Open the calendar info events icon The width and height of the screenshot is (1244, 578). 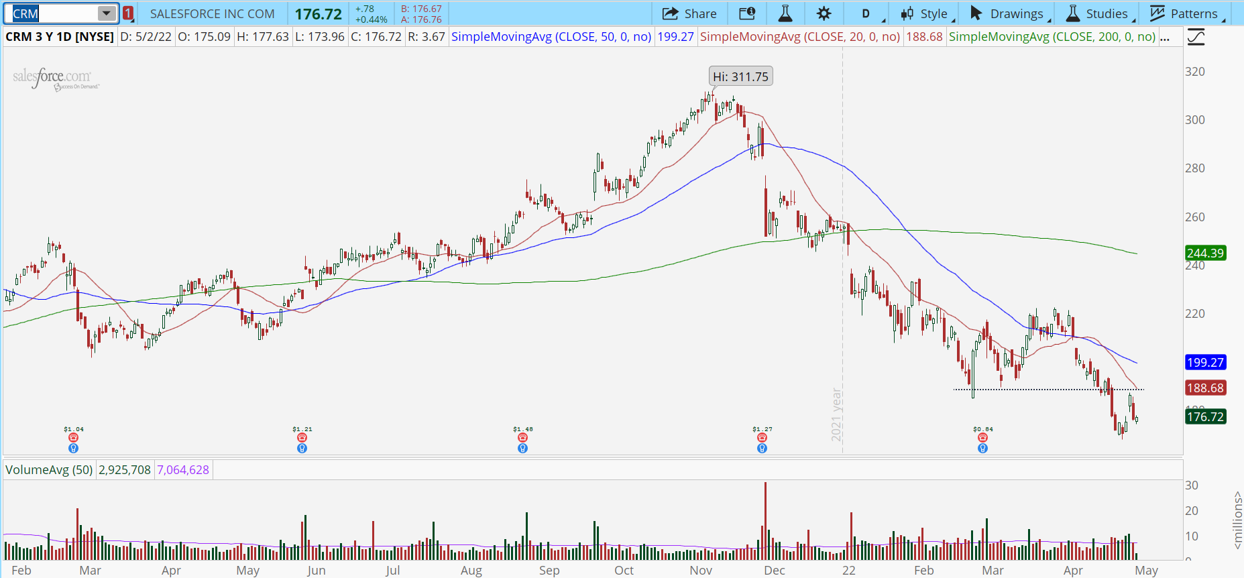coord(747,13)
